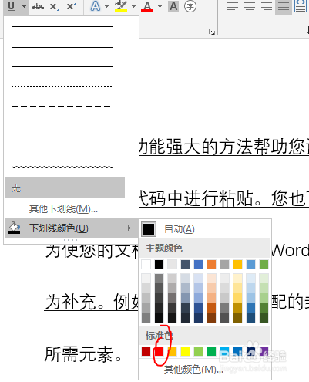Pick gold theme color swatch
This screenshot has height=382, width=309.
pos(238,264)
